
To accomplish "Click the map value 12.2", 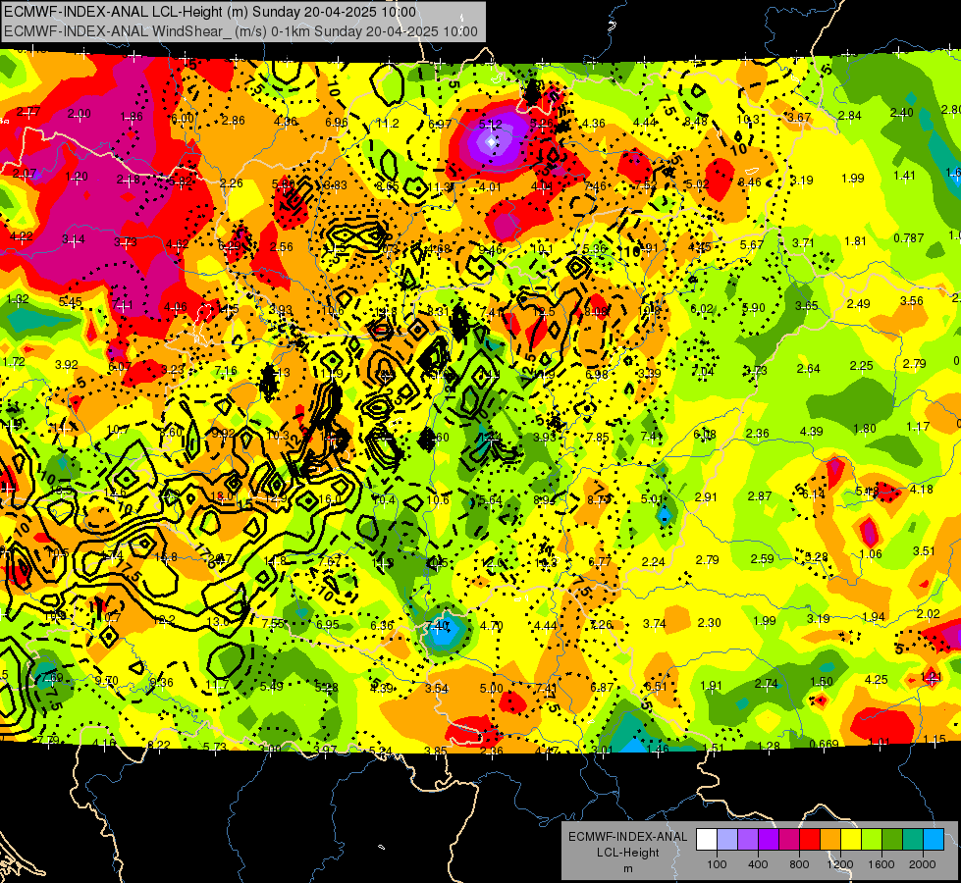I will (x=164, y=620).
